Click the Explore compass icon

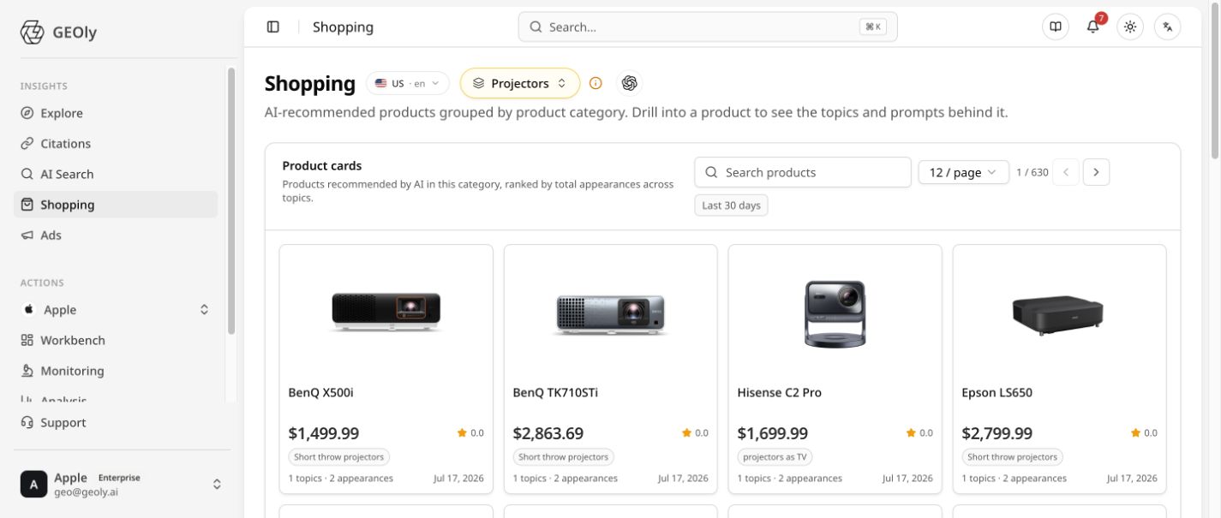tap(27, 113)
